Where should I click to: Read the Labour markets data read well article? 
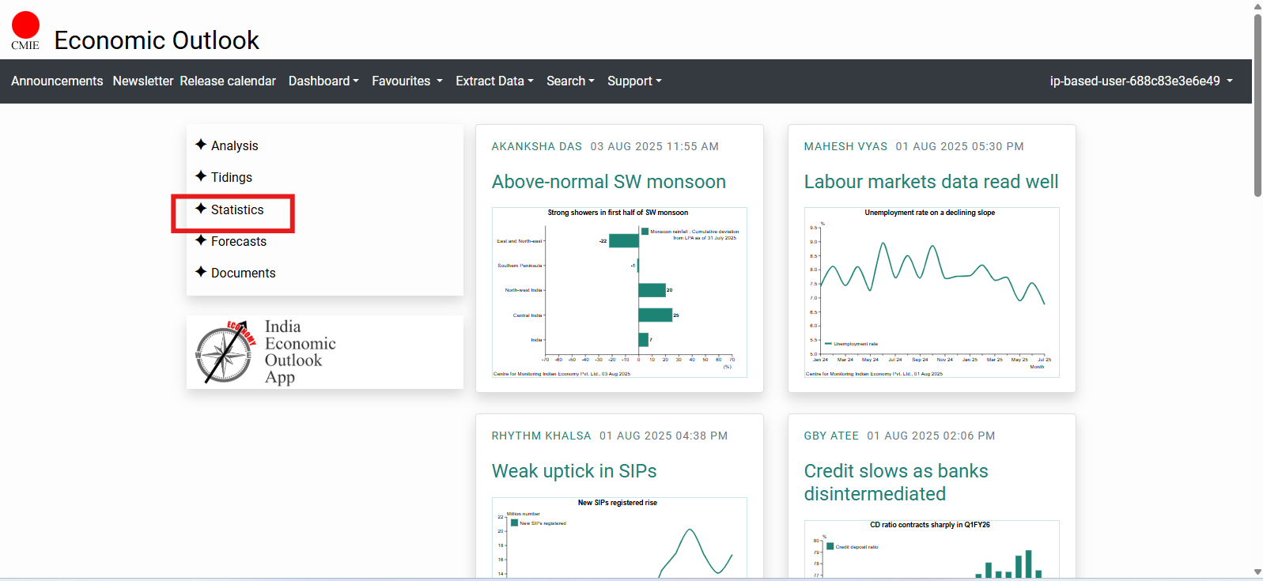click(931, 182)
